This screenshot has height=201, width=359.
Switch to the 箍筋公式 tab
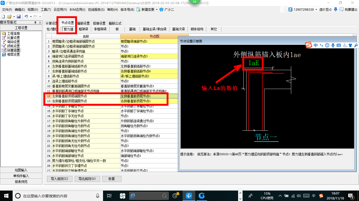tap(115, 23)
